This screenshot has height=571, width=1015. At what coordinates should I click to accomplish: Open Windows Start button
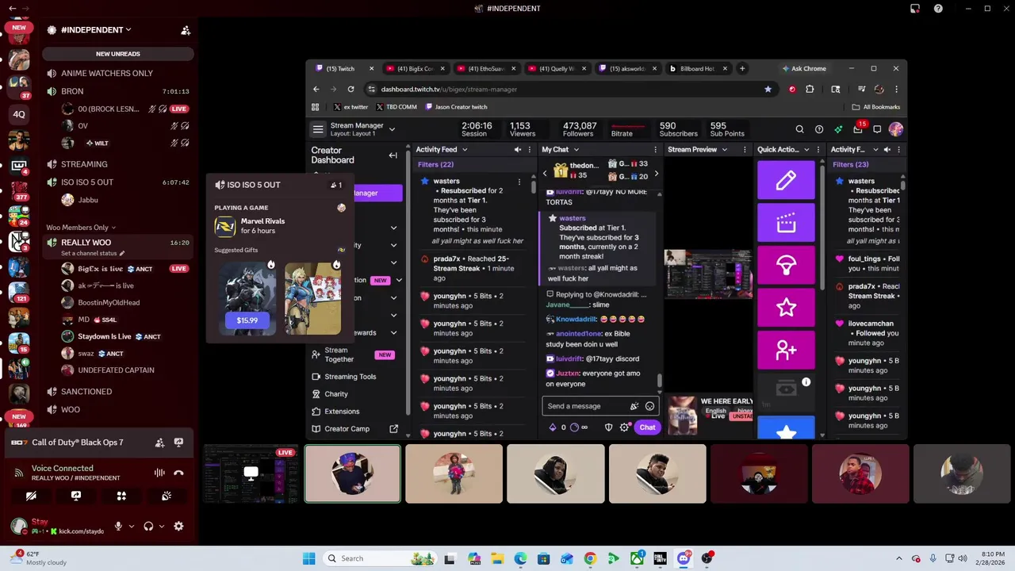point(308,558)
